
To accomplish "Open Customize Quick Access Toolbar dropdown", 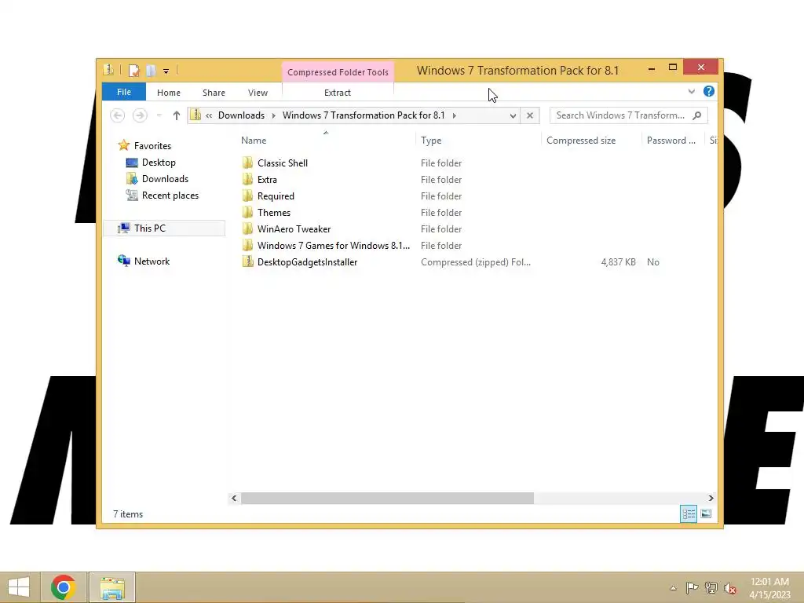I will 166,71.
